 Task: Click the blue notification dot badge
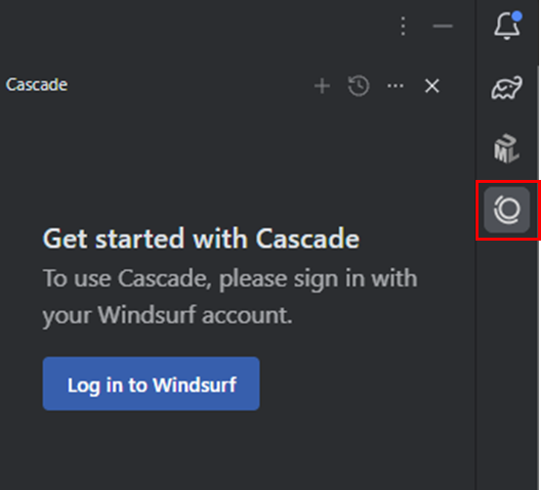point(517,16)
